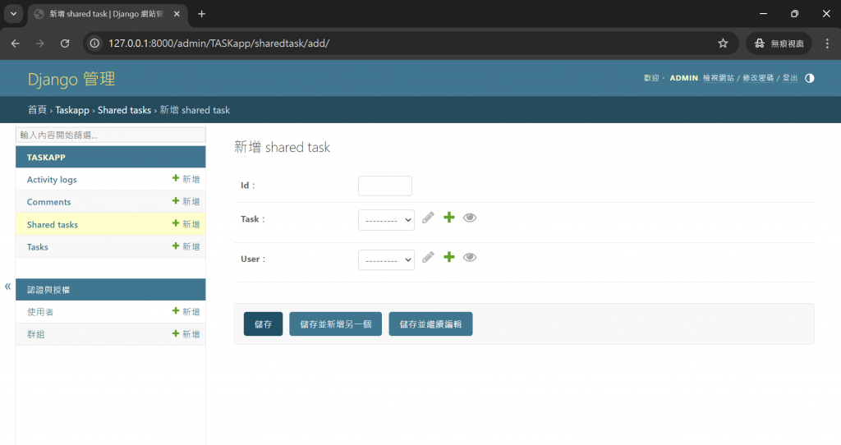Go to Shared tasks in the breadcrumb
841x445 pixels.
125,110
